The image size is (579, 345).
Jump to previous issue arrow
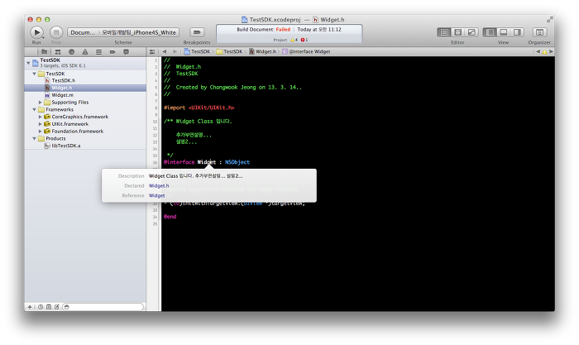click(538, 52)
